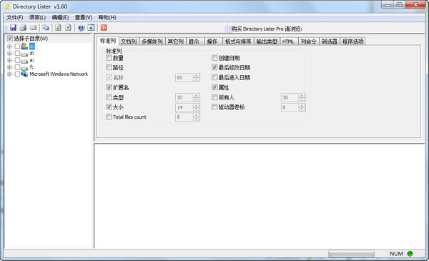The height and width of the screenshot is (261, 429).
Task: Open help via blue question mark icon
Action: (x=81, y=28)
